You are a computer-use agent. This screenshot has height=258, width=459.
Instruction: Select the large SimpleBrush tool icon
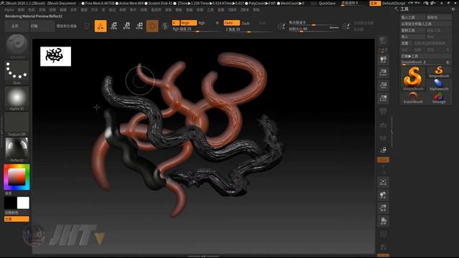[x=413, y=78]
